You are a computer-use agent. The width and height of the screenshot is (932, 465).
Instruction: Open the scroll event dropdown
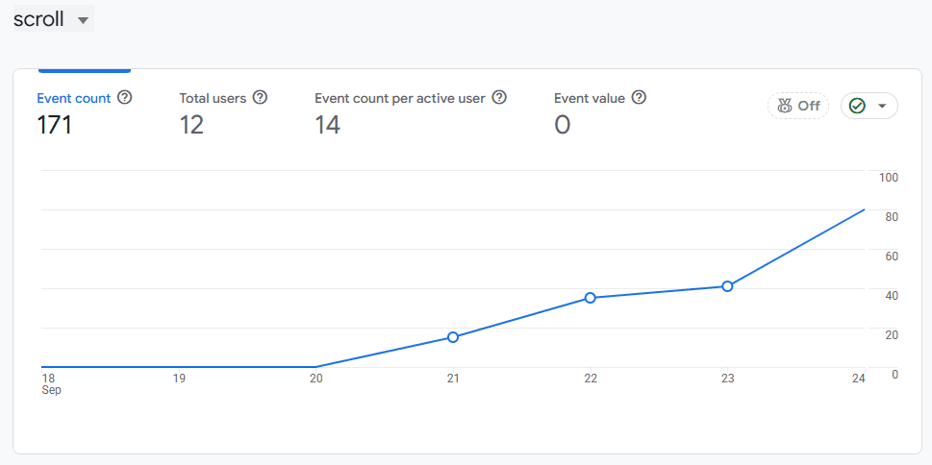click(x=54, y=19)
